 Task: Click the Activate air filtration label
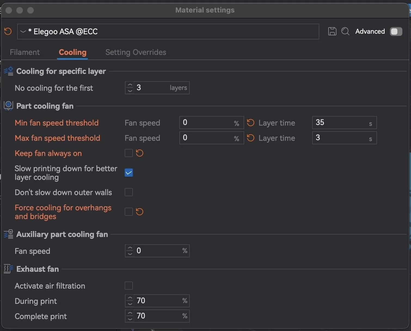(x=50, y=286)
